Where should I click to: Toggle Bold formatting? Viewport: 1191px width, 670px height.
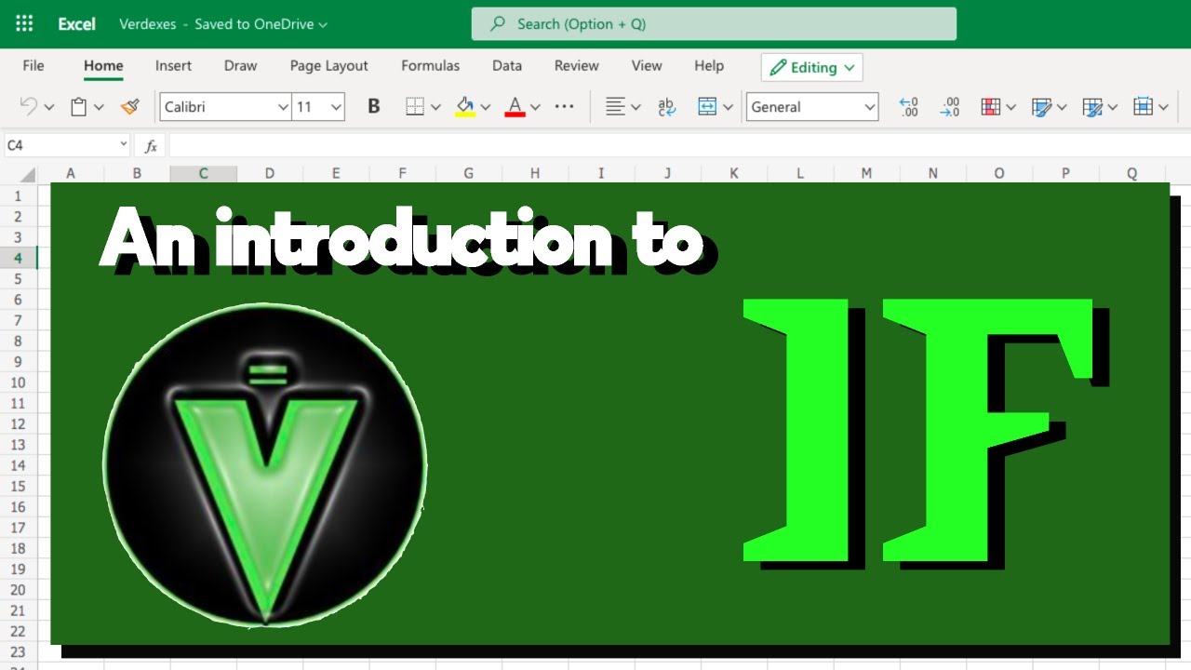click(x=374, y=107)
